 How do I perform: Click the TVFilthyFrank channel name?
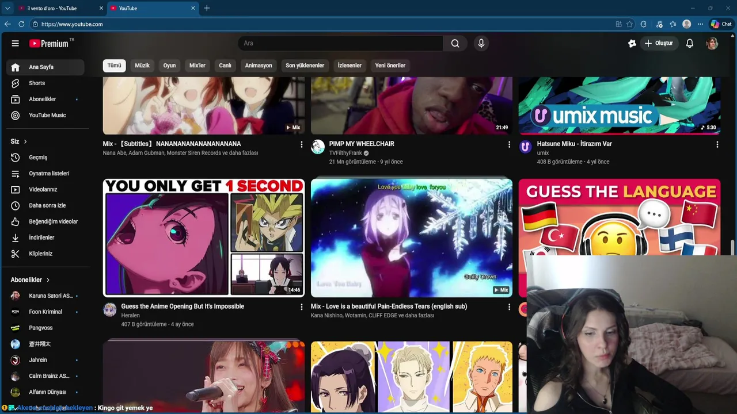click(x=345, y=153)
